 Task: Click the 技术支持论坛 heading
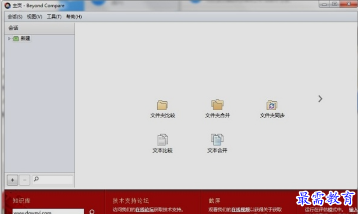point(131,201)
